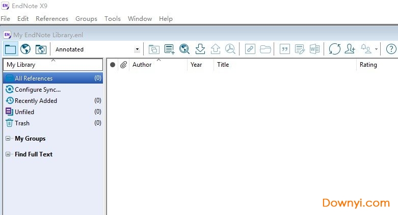Select the Unfiled group
This screenshot has width=398, height=215.
click(53, 112)
